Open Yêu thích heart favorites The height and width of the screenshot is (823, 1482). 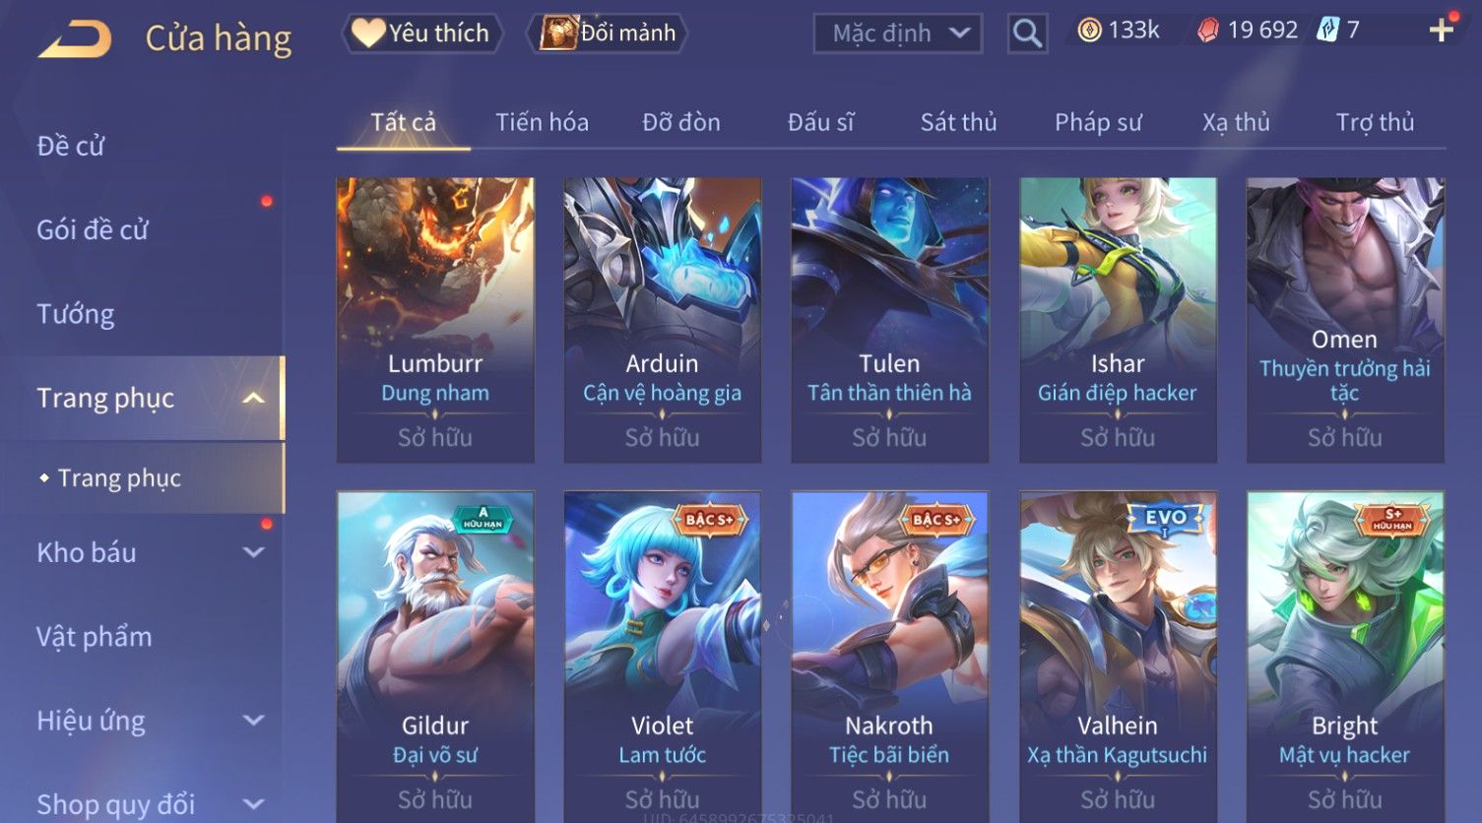tap(421, 33)
